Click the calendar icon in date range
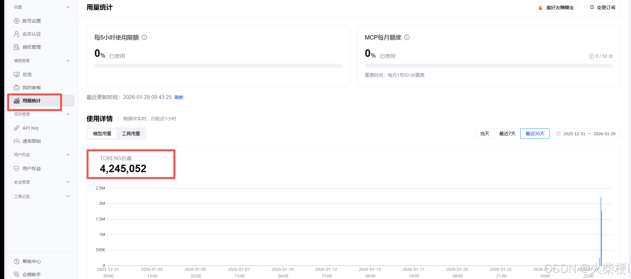The width and height of the screenshot is (631, 279). click(558, 134)
